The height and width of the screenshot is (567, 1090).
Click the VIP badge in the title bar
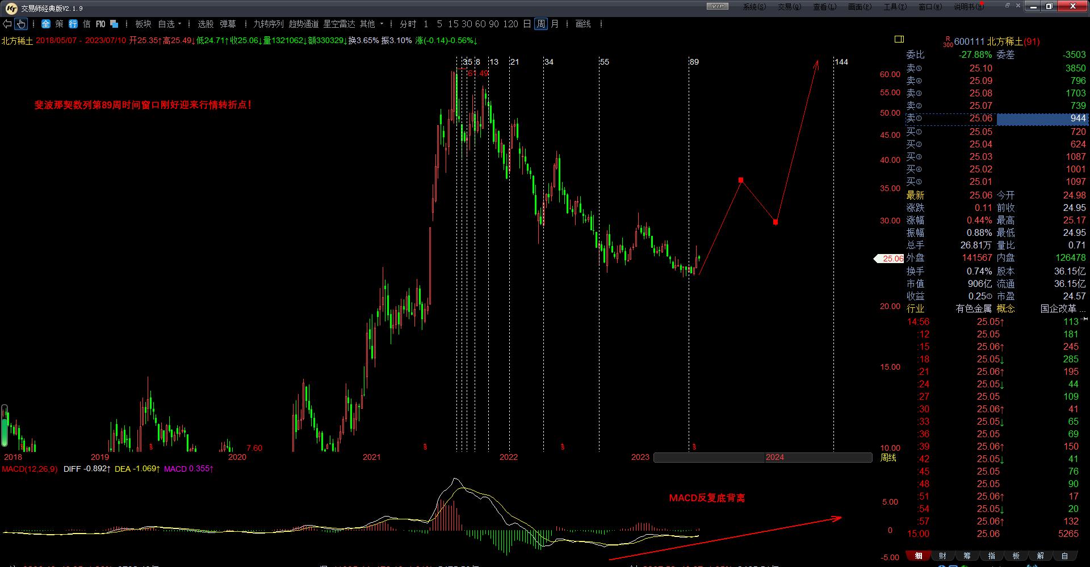718,6
